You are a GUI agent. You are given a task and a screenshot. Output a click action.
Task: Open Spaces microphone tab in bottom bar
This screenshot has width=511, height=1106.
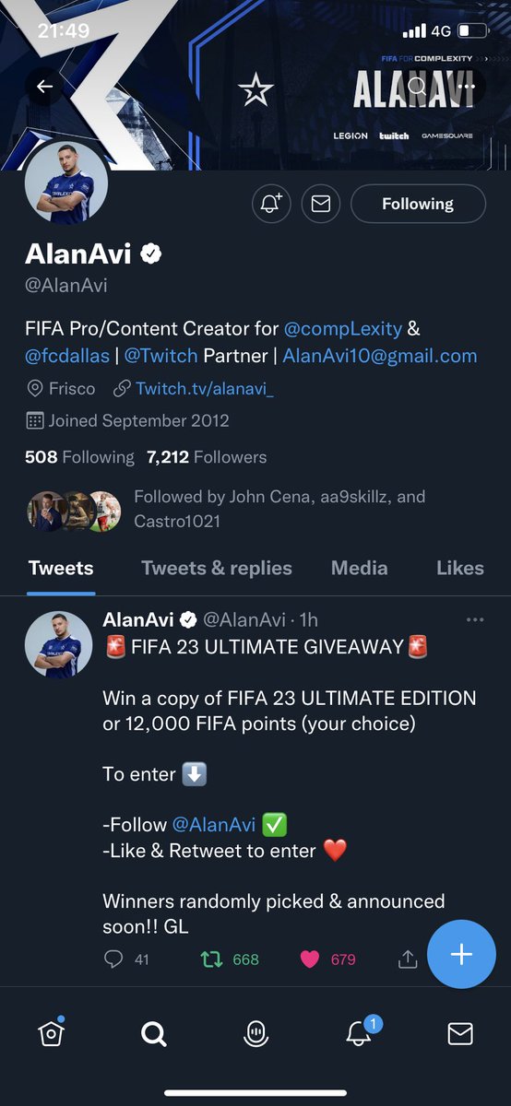point(255,1034)
